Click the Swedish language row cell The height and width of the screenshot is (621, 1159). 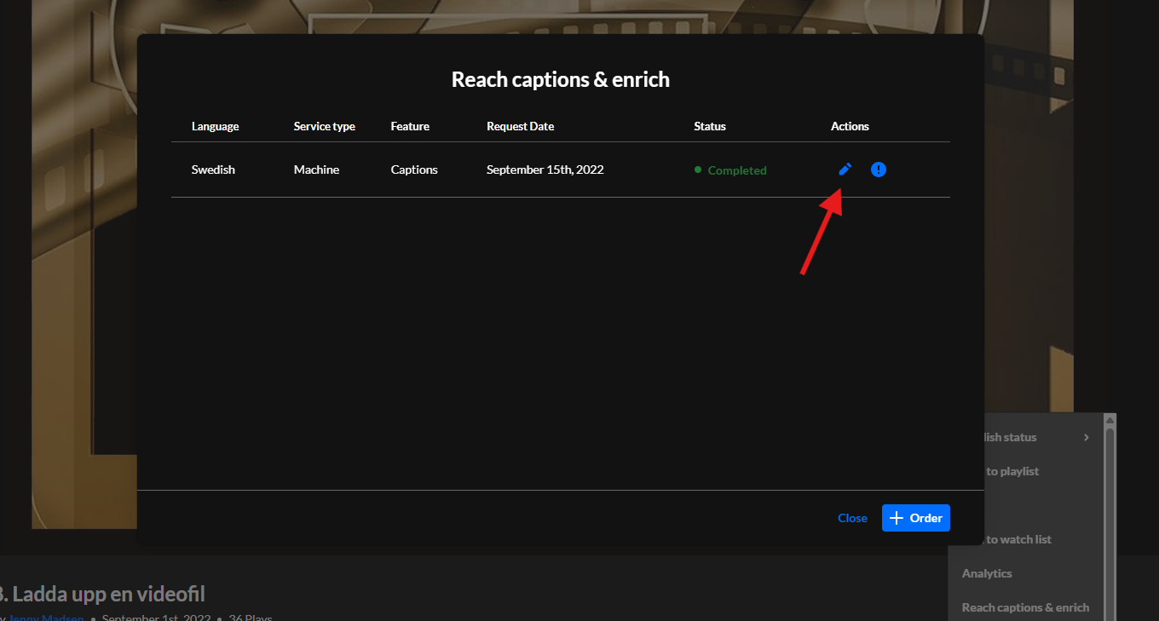tap(213, 170)
